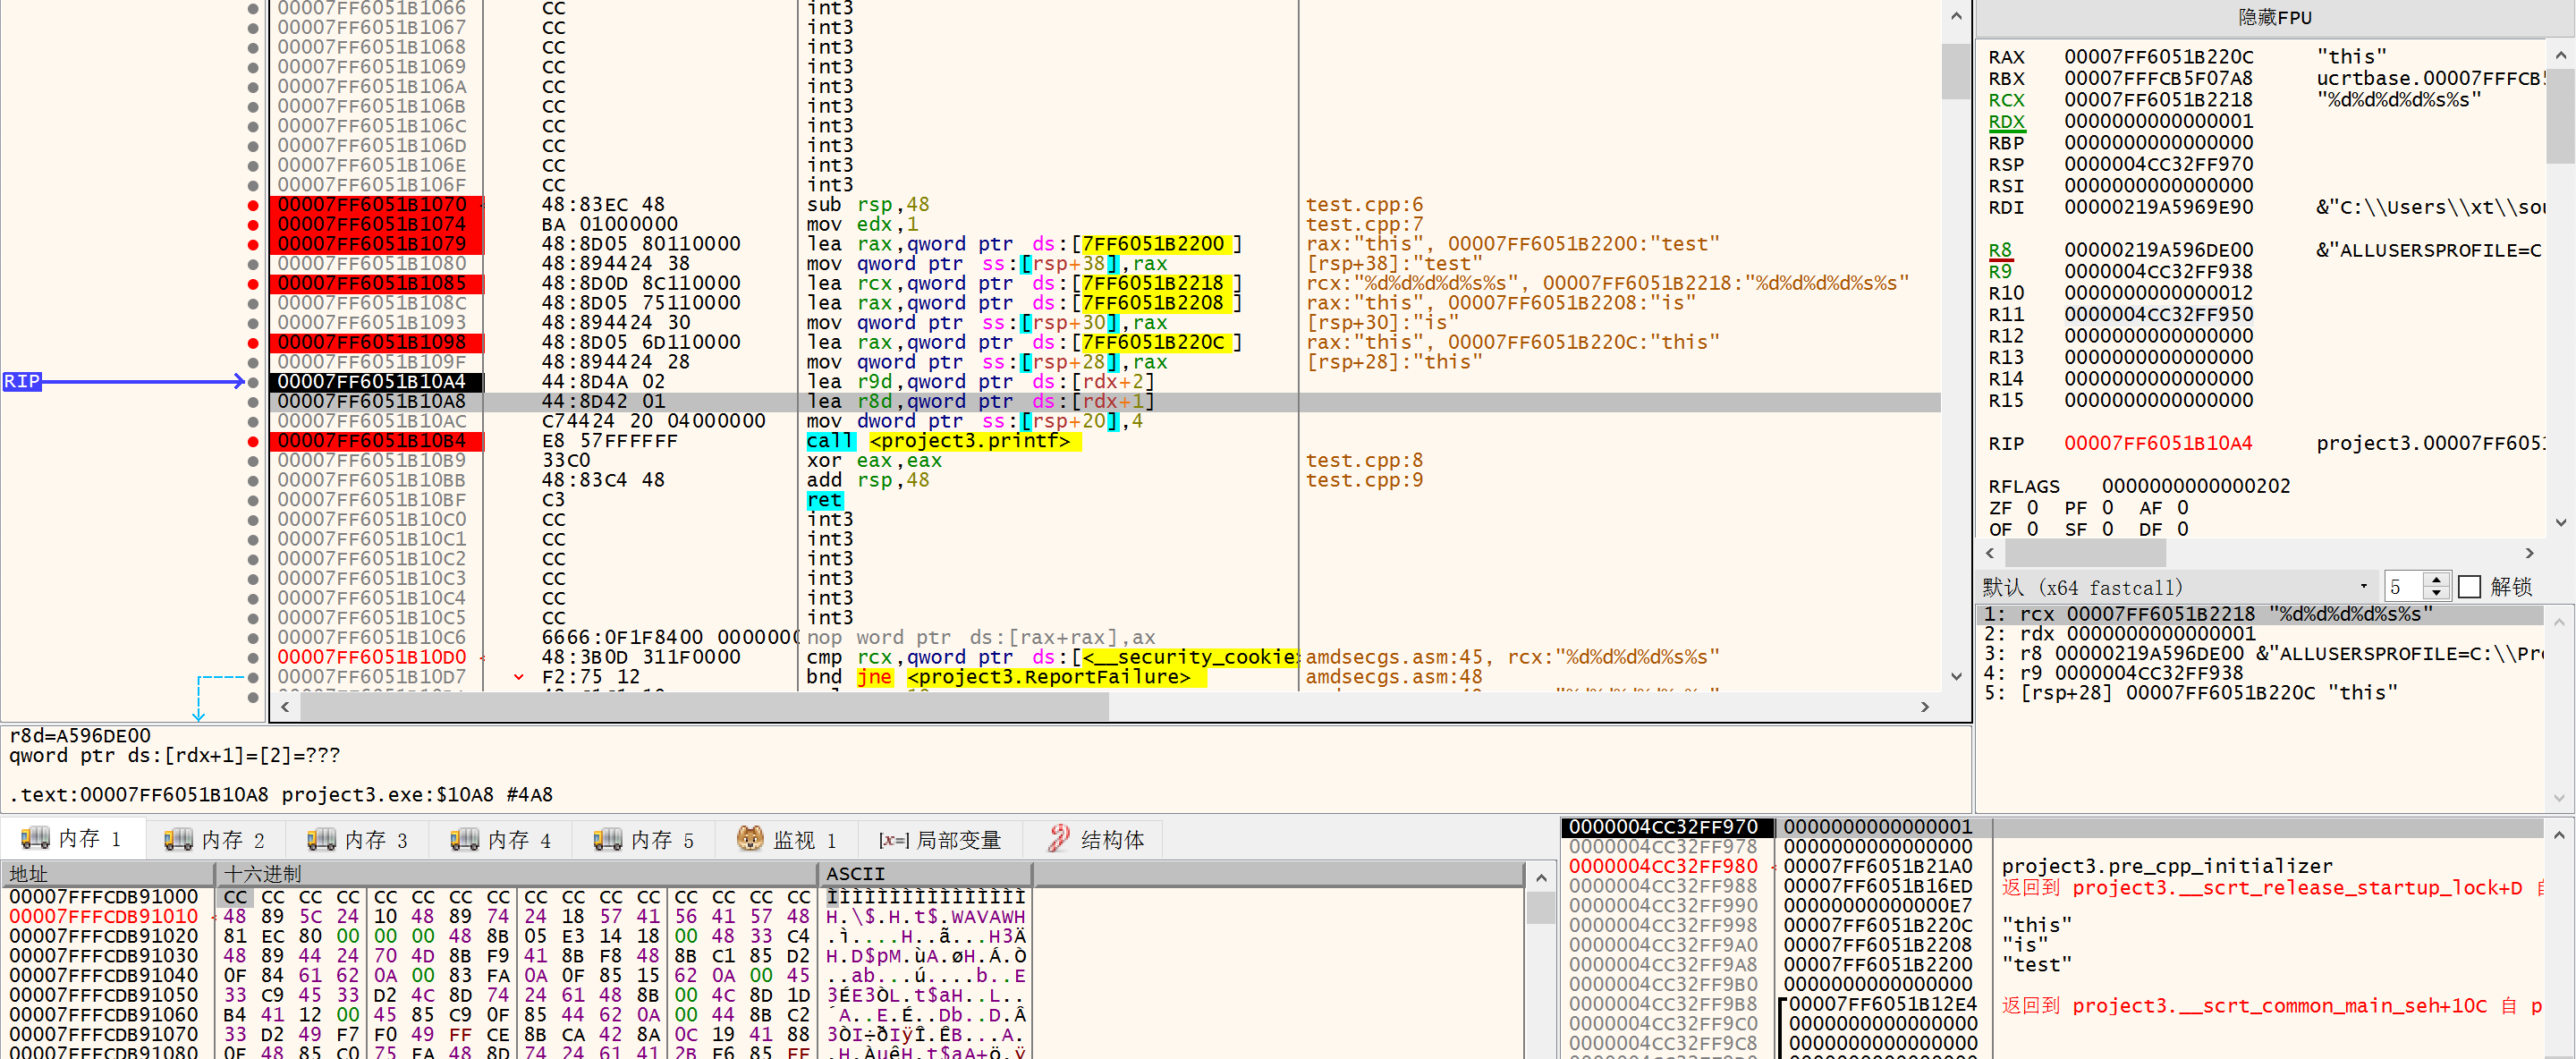Screen dimensions: 2576x1059
Task: Select dump row 00007FFFCDB91010
Action: 104,916
